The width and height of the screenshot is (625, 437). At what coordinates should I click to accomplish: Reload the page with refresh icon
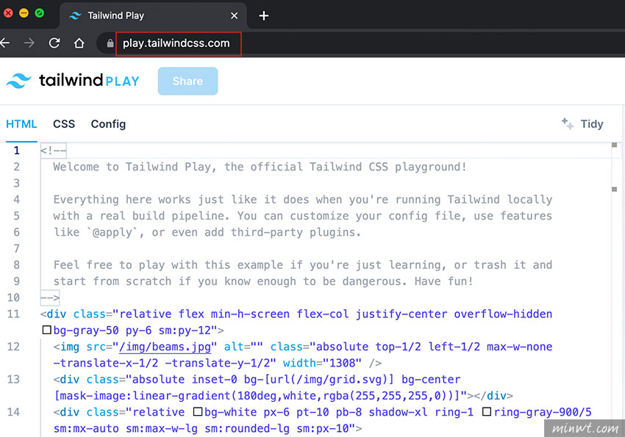point(54,43)
